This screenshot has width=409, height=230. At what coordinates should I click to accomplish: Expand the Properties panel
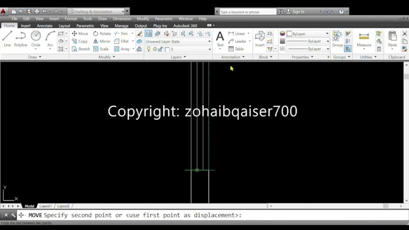pos(303,57)
